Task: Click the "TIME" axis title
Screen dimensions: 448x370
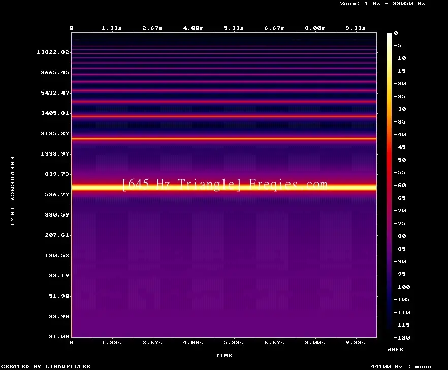Action: [x=223, y=355]
